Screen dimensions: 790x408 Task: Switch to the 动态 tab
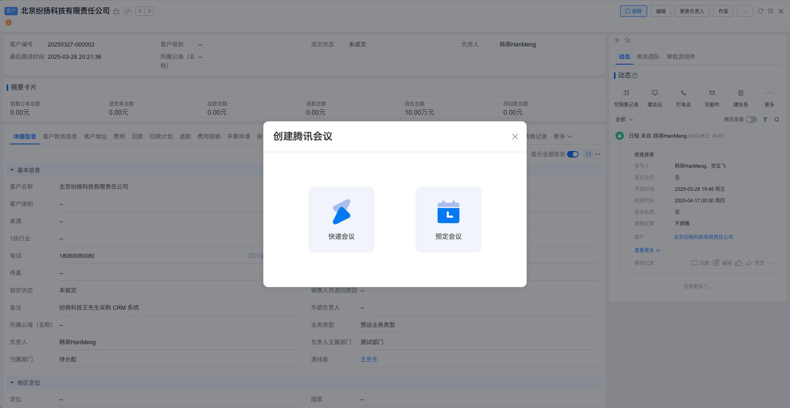(x=625, y=57)
